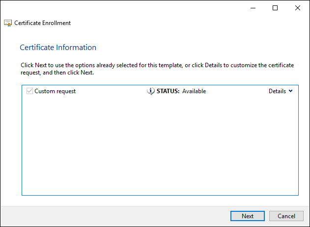
Task: Click Next to continue enrollment
Action: (248, 216)
